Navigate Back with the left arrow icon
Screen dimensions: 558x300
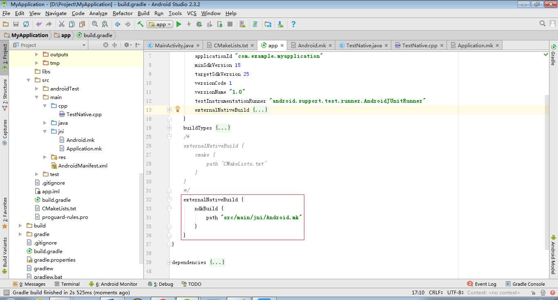[118, 24]
